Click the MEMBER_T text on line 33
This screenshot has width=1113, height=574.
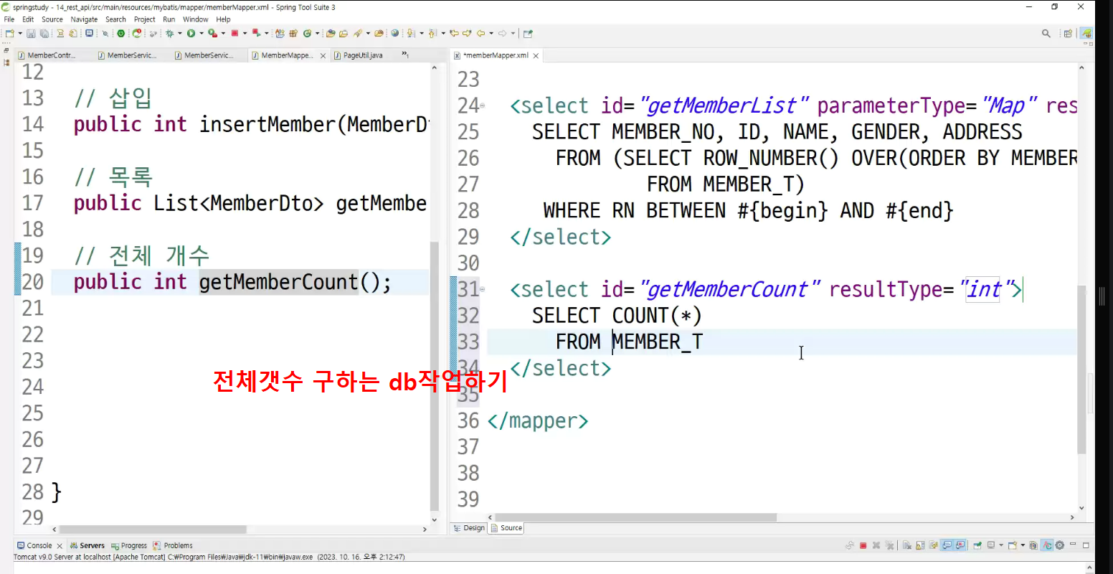click(x=658, y=342)
